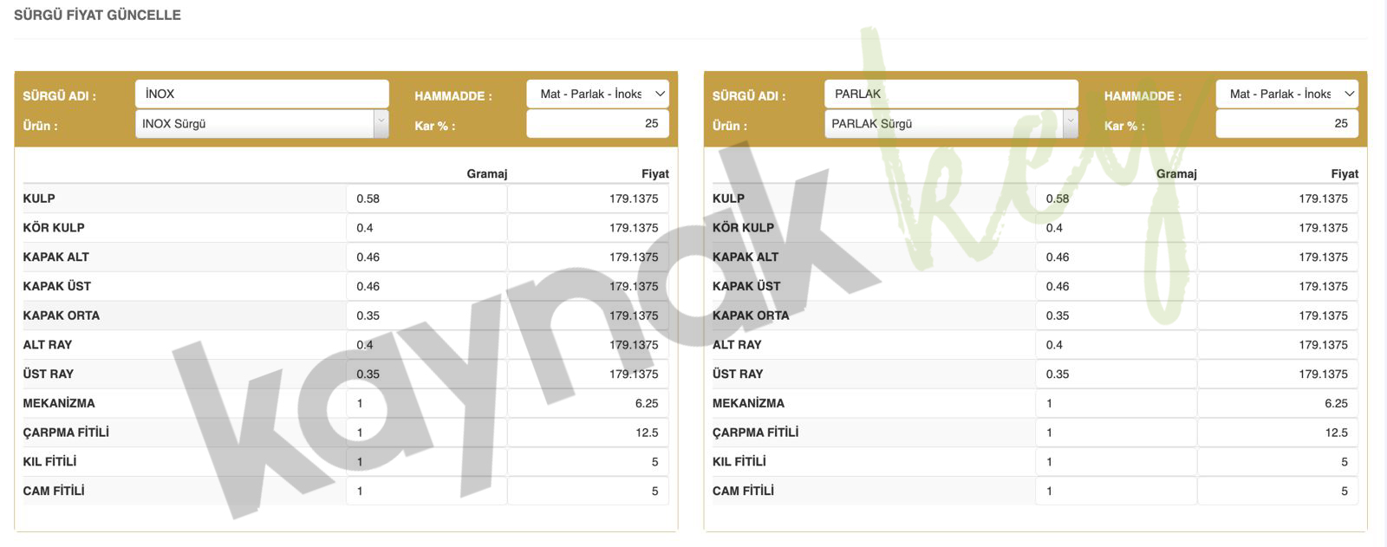The width and height of the screenshot is (1387, 547).
Task: Edit KAPAK ORTA gramaj in INOX panel
Action: pyautogui.click(x=427, y=316)
